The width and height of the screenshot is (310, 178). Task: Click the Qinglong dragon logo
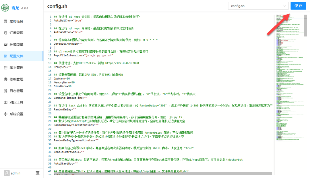(5, 8)
